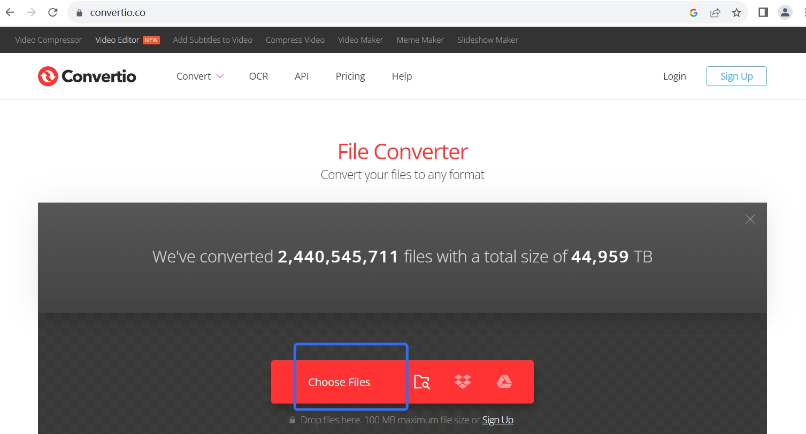This screenshot has width=806, height=434.
Task: Open Video Compressor link
Action: tap(49, 40)
